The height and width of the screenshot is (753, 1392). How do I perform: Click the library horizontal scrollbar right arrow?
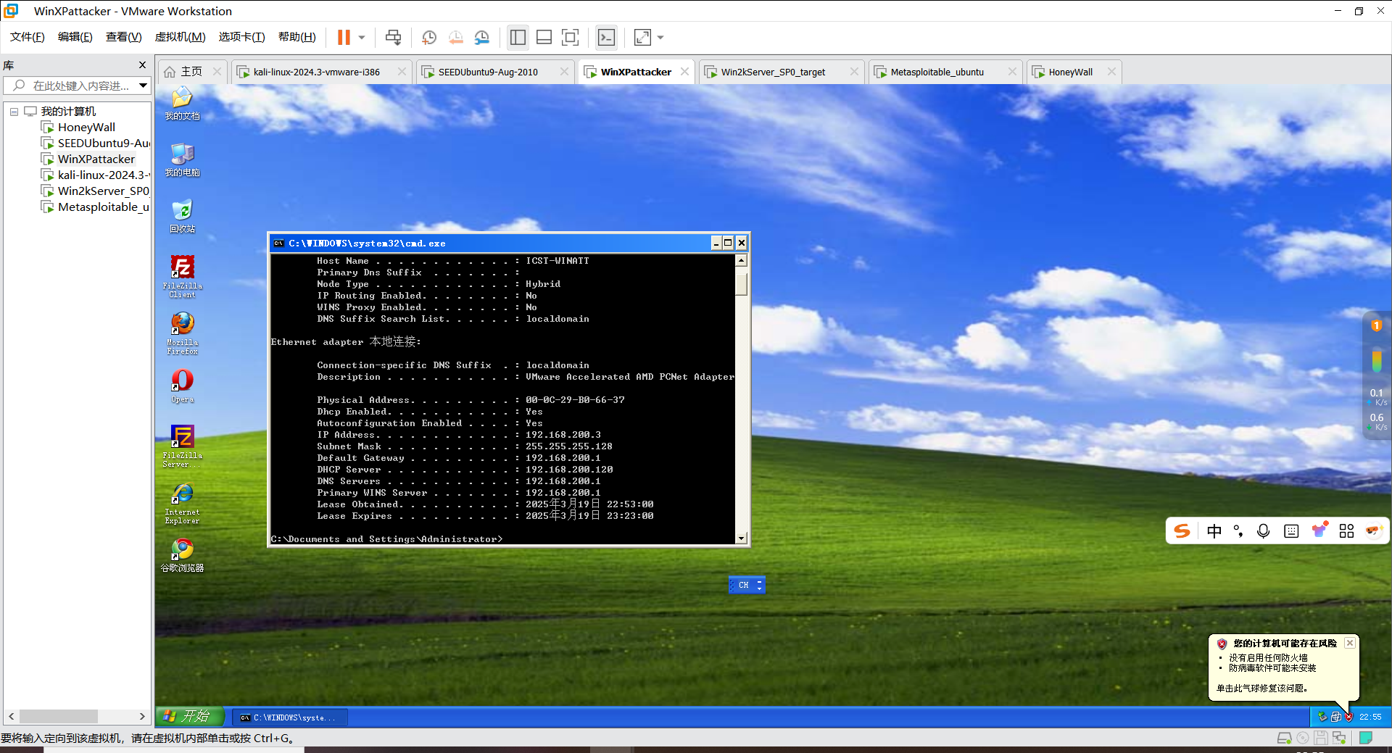142,716
